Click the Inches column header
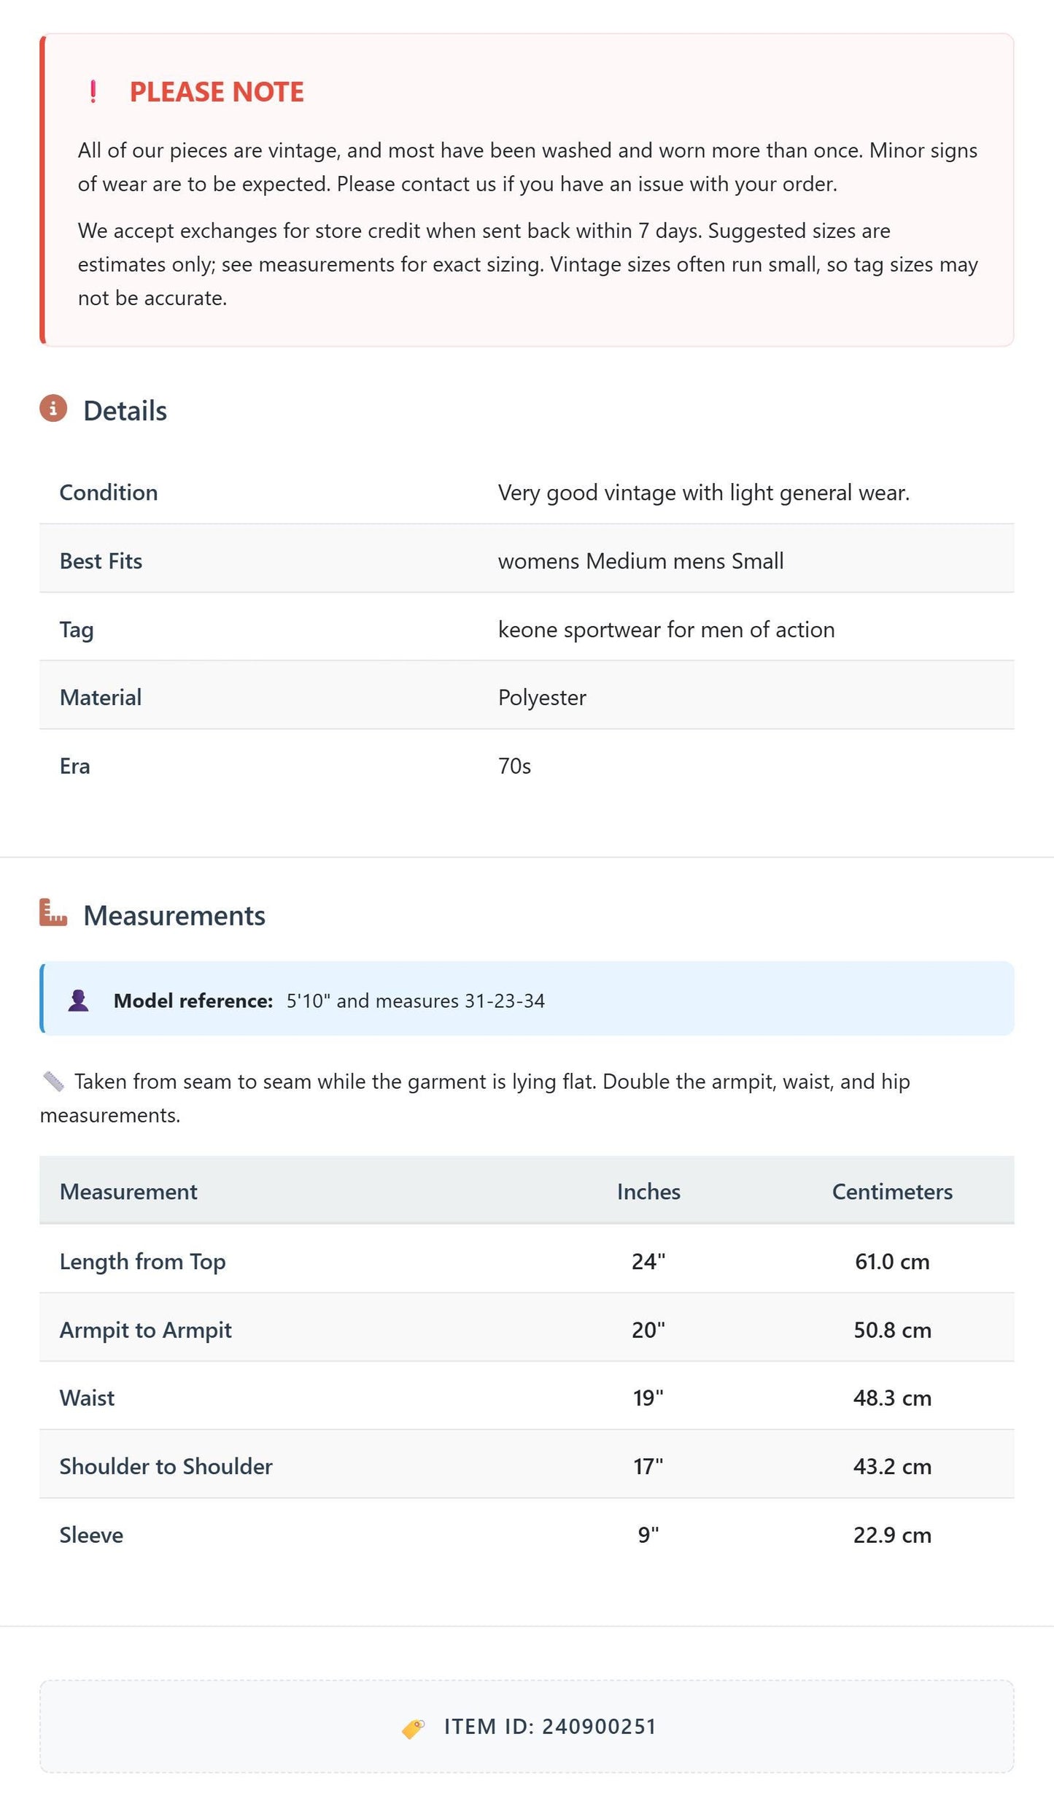This screenshot has height=1807, width=1054. coord(648,1192)
